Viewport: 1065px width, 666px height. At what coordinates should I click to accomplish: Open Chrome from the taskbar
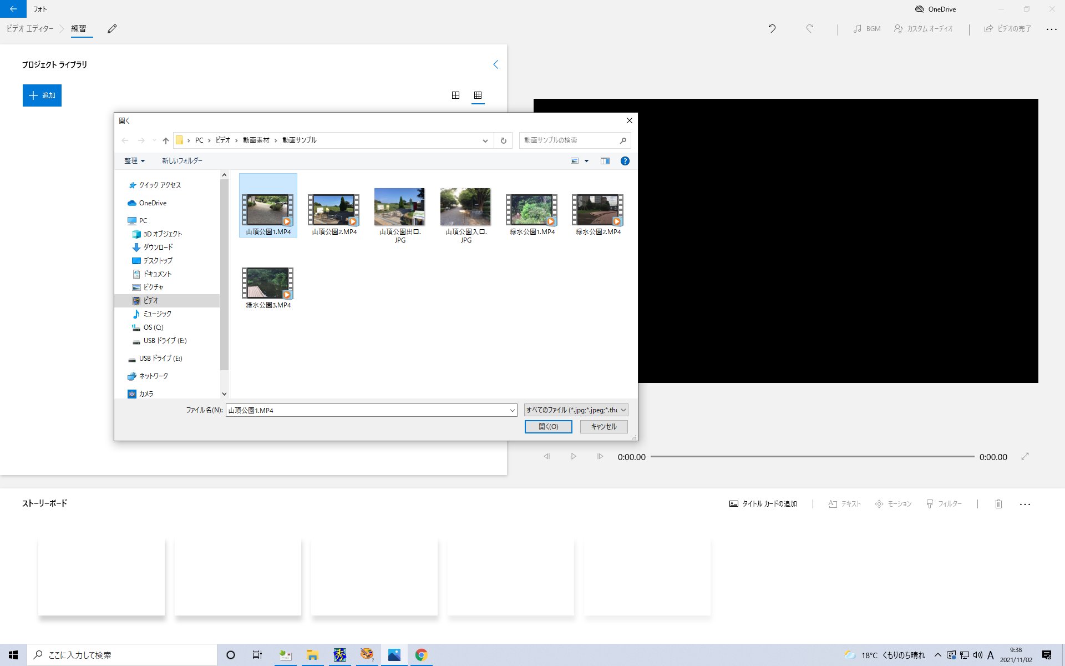421,655
